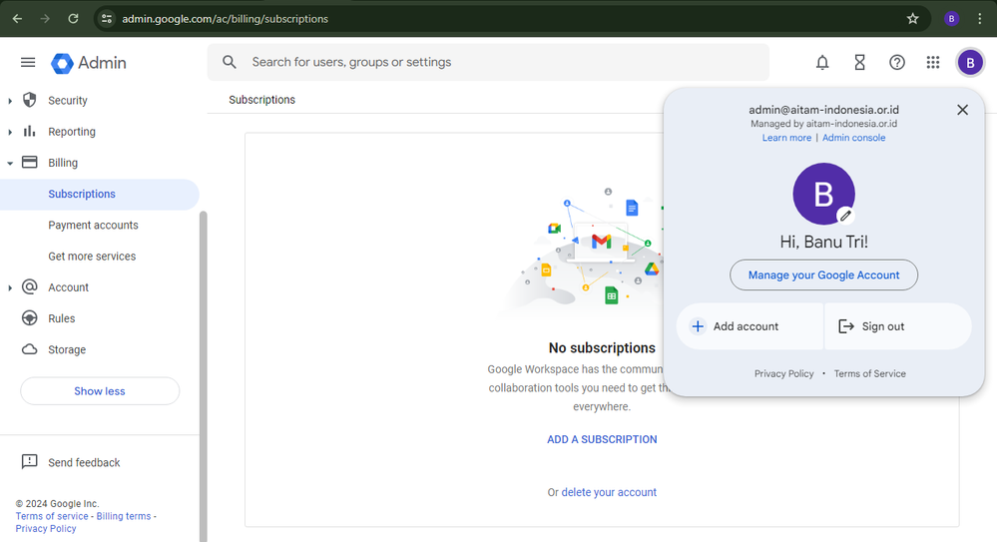This screenshot has height=542, width=997.
Task: Reload the page
Action: coord(73,18)
